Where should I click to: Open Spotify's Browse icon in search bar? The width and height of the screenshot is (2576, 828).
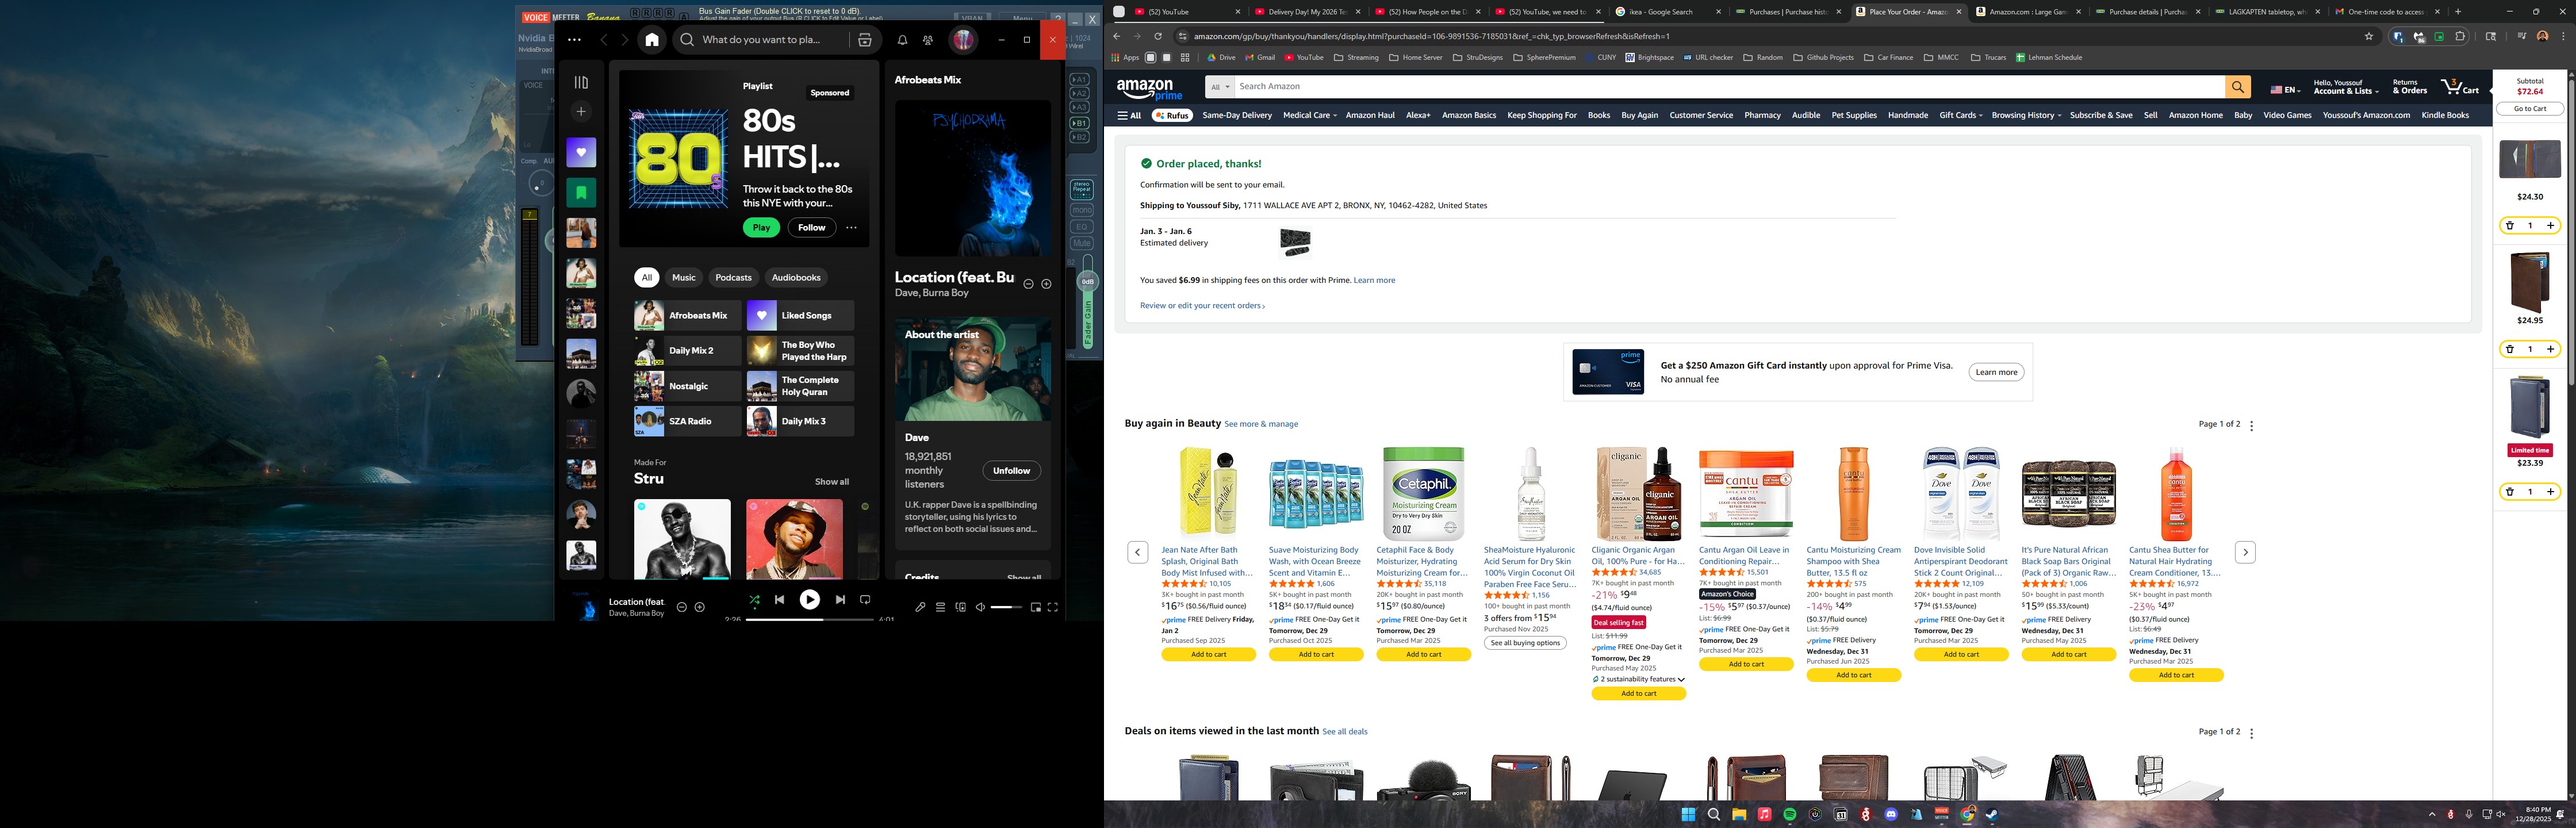[x=865, y=40]
